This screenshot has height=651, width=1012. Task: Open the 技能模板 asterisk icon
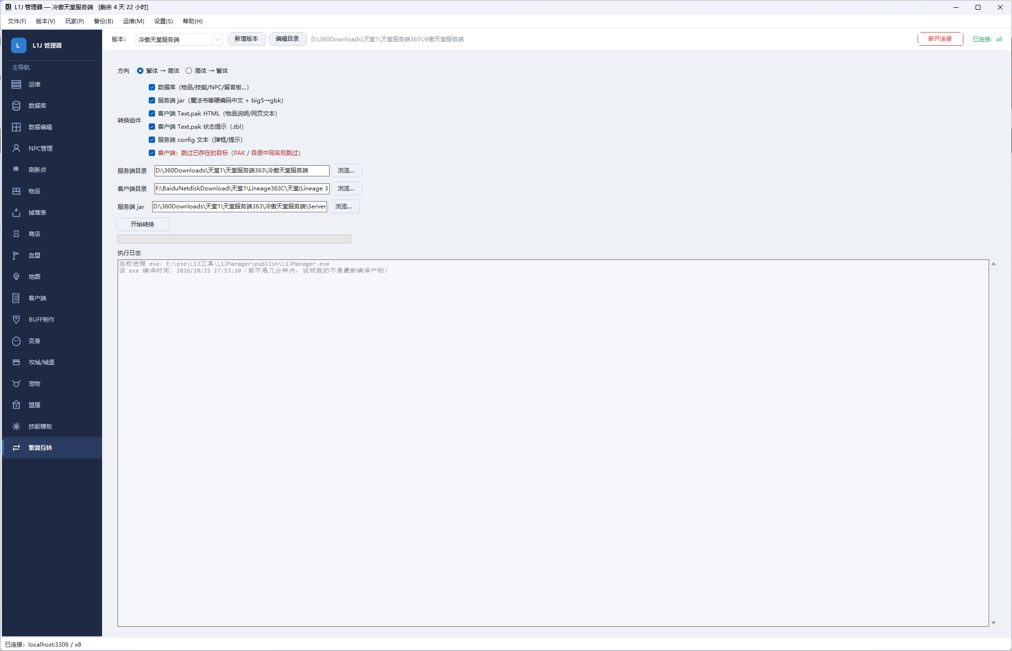click(x=16, y=426)
